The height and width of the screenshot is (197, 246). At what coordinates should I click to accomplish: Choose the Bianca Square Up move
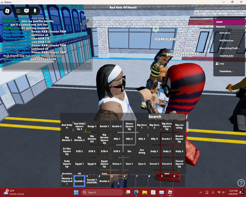coord(129,126)
